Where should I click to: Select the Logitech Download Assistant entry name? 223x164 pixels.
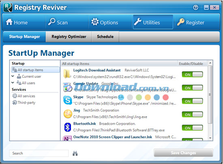tap(97, 70)
